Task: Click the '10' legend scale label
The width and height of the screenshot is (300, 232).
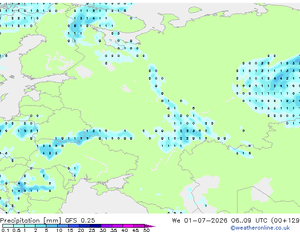Action: click(59, 230)
